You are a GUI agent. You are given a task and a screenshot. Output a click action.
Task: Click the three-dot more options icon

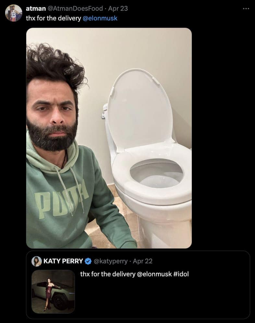pyautogui.click(x=247, y=8)
